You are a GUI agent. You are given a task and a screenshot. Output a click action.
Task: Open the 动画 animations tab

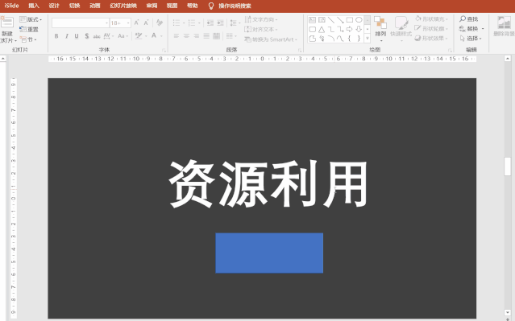coord(95,6)
